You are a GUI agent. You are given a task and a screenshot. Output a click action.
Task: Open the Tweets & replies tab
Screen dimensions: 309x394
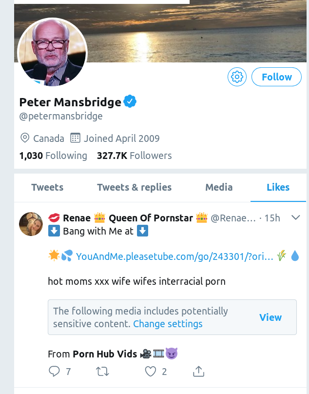point(134,187)
